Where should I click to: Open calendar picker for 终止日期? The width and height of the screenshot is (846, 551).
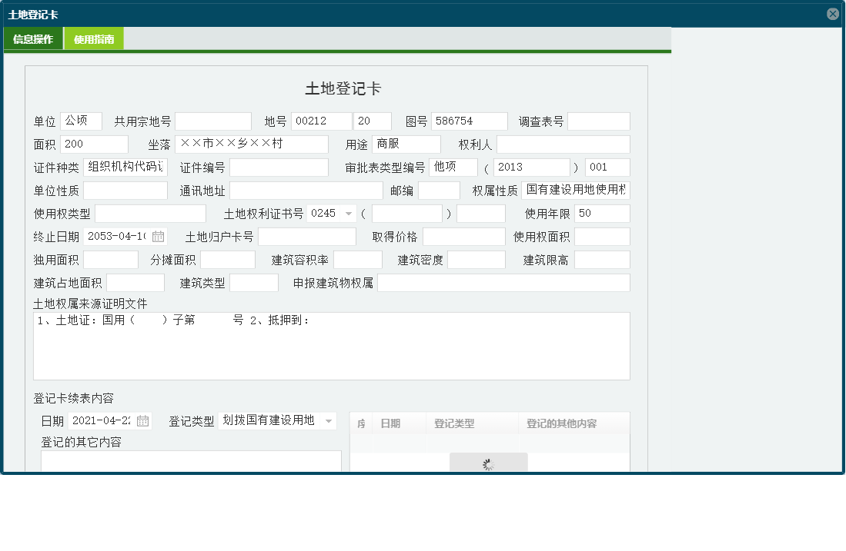click(x=158, y=237)
